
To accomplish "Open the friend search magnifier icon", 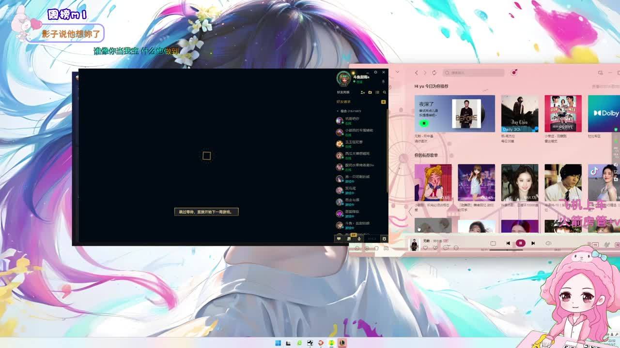I will (x=385, y=92).
